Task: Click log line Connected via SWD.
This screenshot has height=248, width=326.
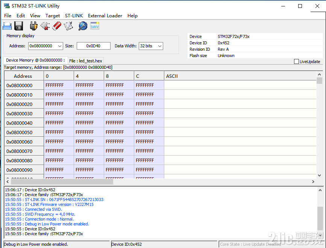Action: (33, 209)
